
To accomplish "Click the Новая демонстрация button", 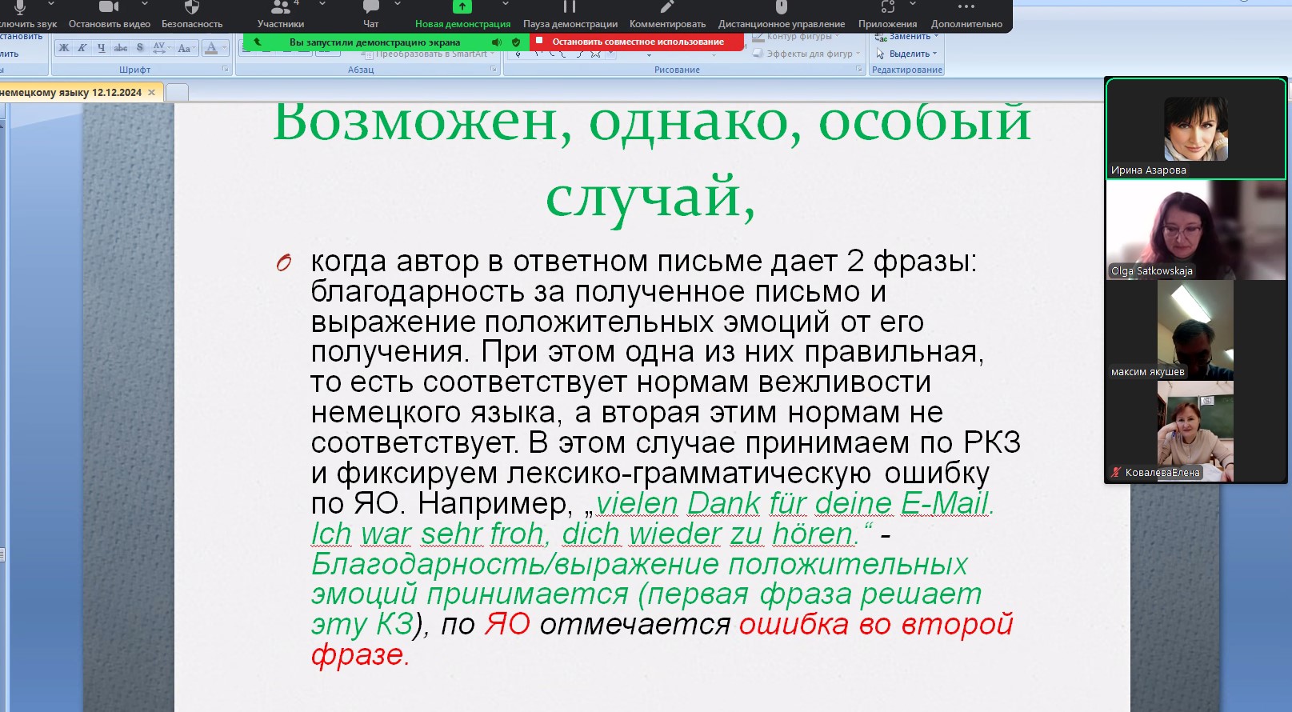I will (462, 8).
